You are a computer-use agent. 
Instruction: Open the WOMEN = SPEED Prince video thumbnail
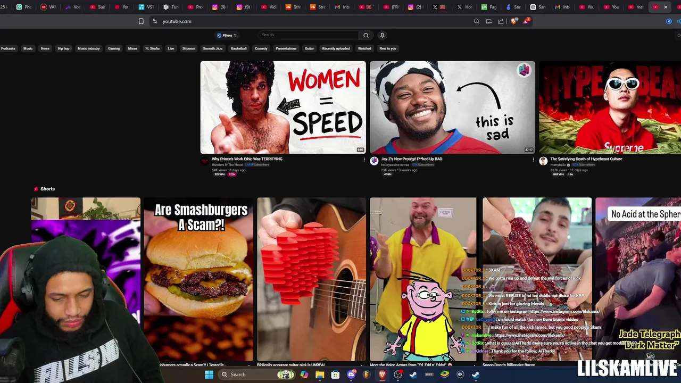(283, 107)
